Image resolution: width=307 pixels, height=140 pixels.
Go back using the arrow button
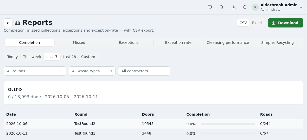pyautogui.click(x=8, y=23)
